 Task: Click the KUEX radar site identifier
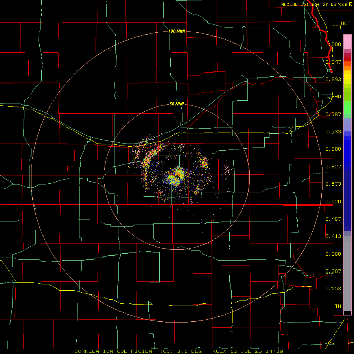pyautogui.click(x=220, y=351)
